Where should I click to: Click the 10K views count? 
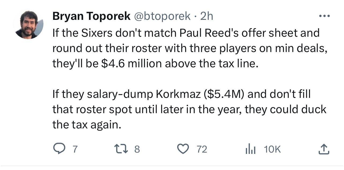pyautogui.click(x=272, y=149)
